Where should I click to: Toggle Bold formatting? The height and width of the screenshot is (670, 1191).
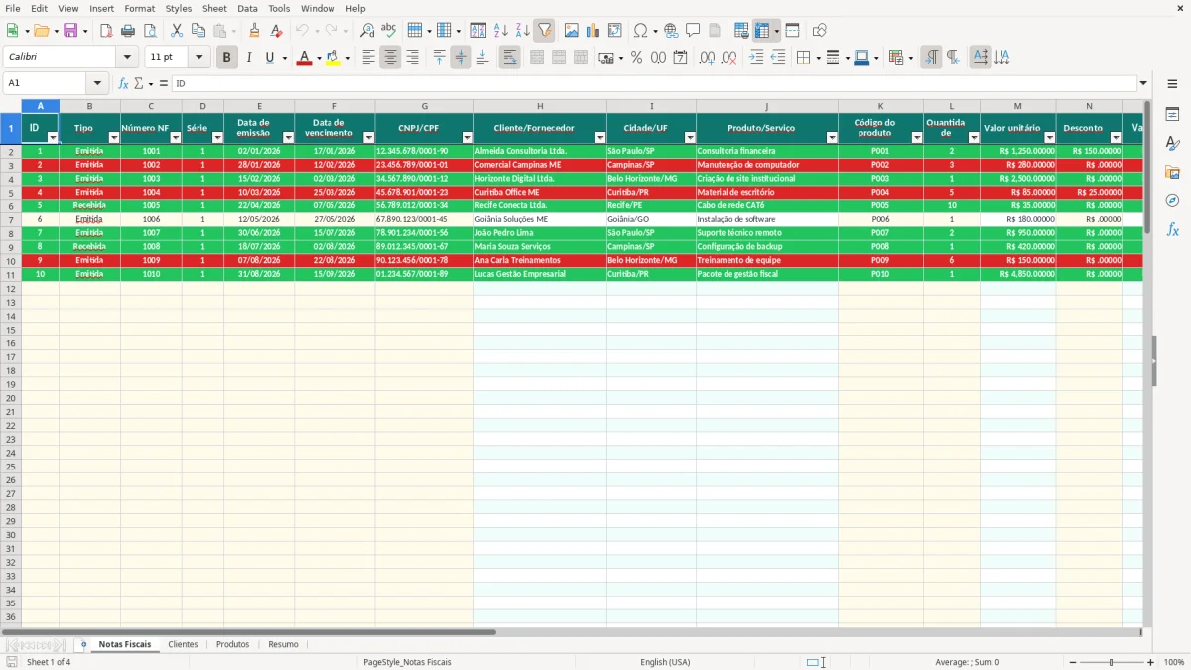(226, 58)
